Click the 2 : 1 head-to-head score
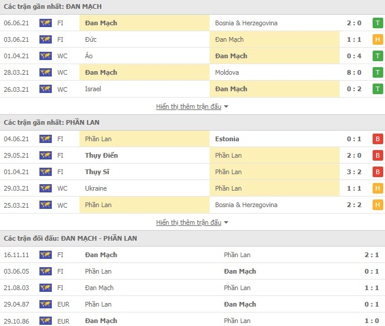This screenshot has height=326, width=385. pyautogui.click(x=371, y=255)
